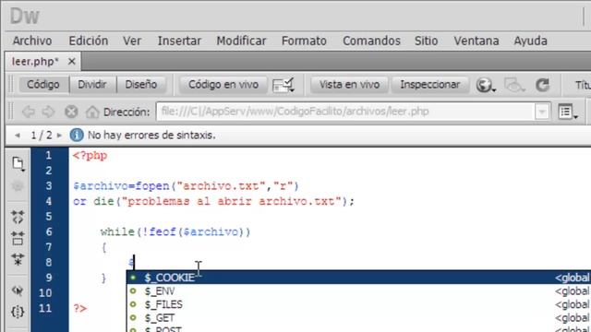Go to next syntax message

click(x=59, y=136)
